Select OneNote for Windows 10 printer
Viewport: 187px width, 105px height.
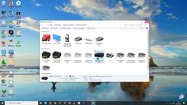tap(142, 57)
